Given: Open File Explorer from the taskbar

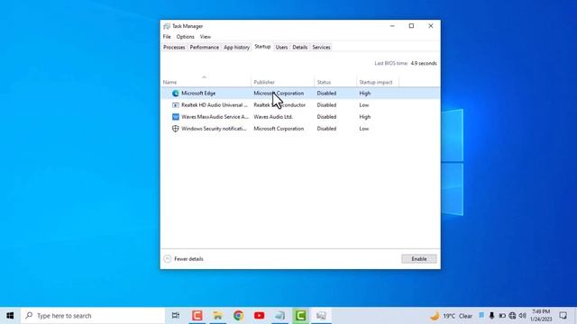Looking at the screenshot, I should (x=218, y=316).
